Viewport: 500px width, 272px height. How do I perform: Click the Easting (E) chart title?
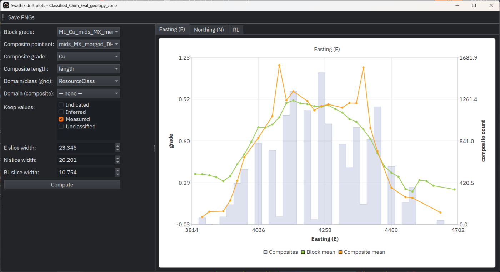[327, 50]
